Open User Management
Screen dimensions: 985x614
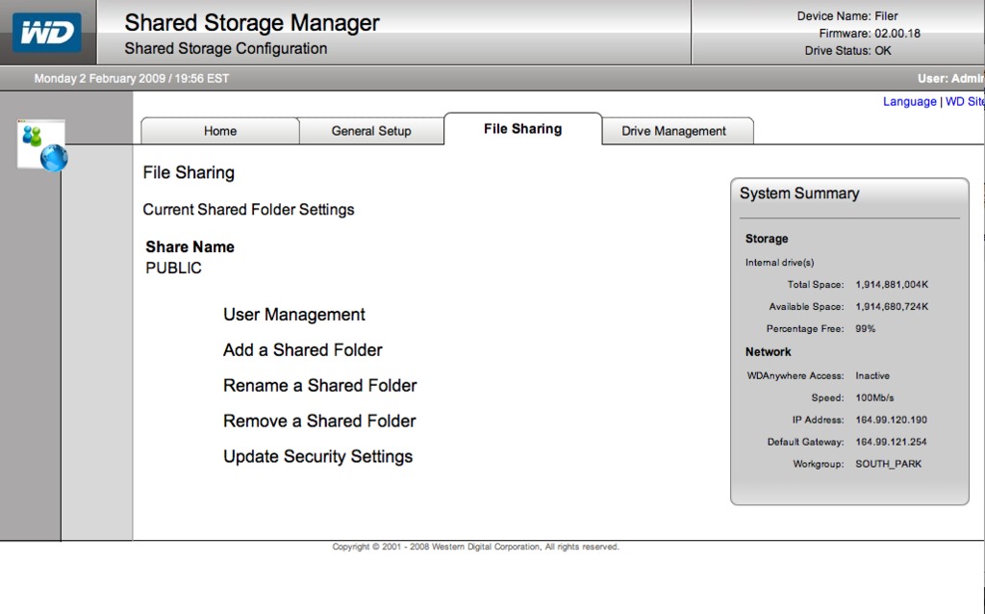click(294, 315)
